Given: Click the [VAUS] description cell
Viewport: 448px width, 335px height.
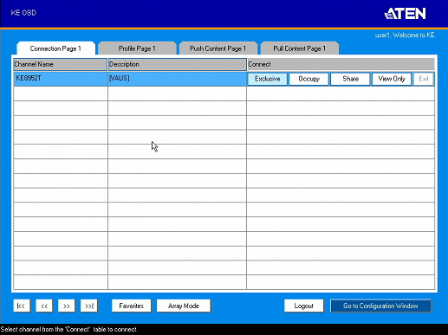Looking at the screenshot, I should [x=178, y=79].
